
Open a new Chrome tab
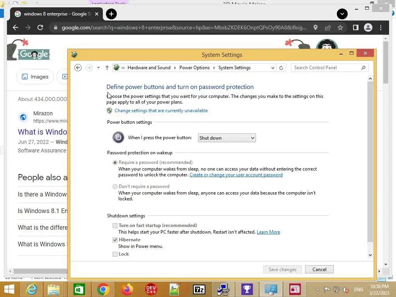point(111,14)
